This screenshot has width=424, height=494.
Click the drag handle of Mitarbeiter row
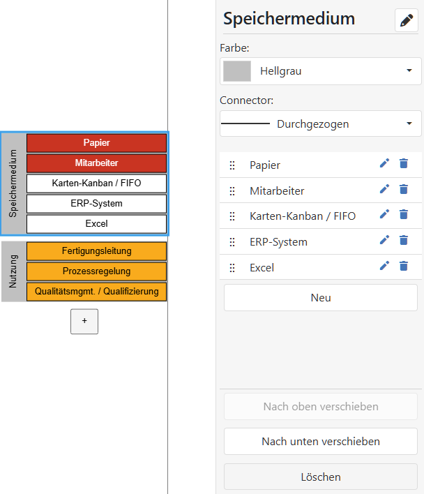[x=232, y=191]
